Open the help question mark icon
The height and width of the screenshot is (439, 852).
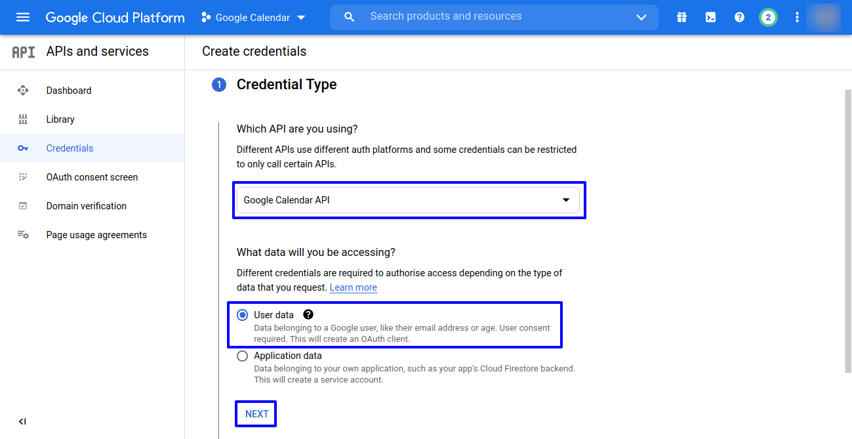point(739,17)
